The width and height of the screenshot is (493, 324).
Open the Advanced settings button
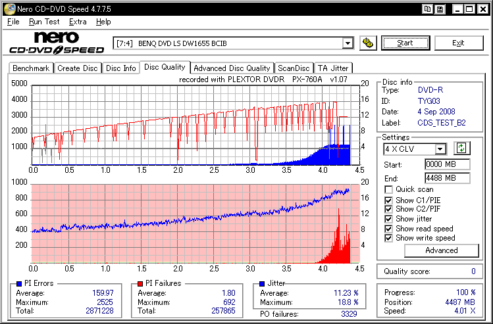point(441,250)
